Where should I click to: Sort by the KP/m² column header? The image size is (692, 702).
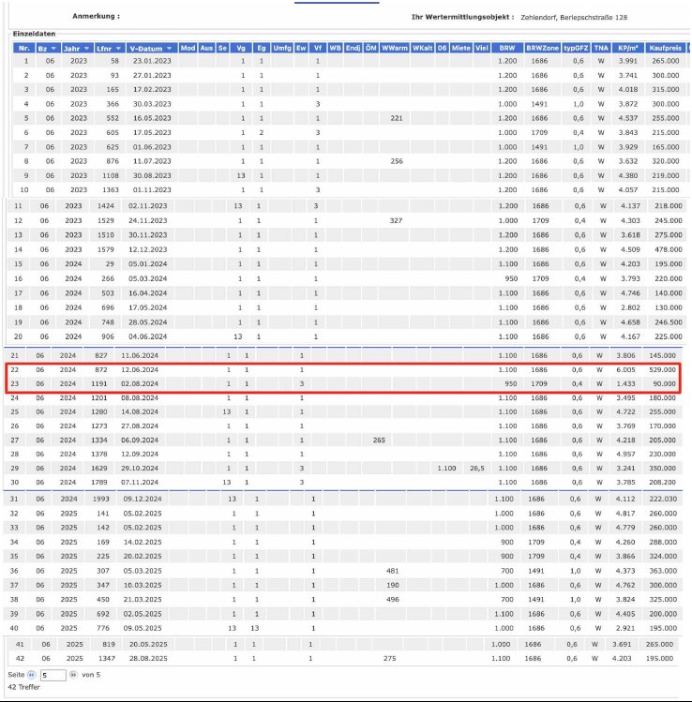pos(628,48)
